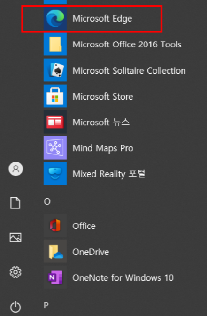The image size is (207, 316).
Task: Open the Mixed Reality 포털 headset icon
Action: coord(55,174)
